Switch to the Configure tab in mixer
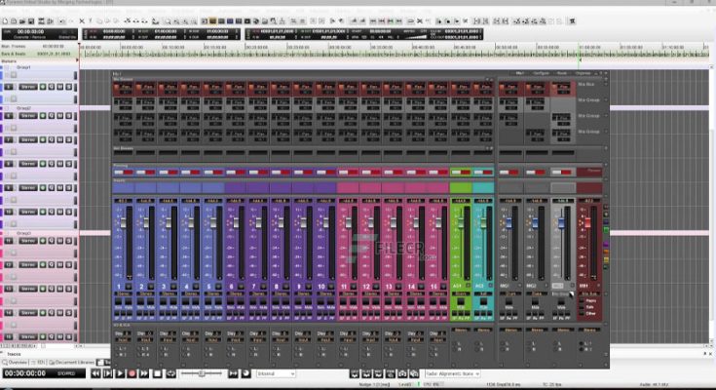The width and height of the screenshot is (716, 390). click(x=541, y=72)
